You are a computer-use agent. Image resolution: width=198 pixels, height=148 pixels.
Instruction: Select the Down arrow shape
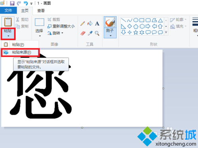pos(124,32)
